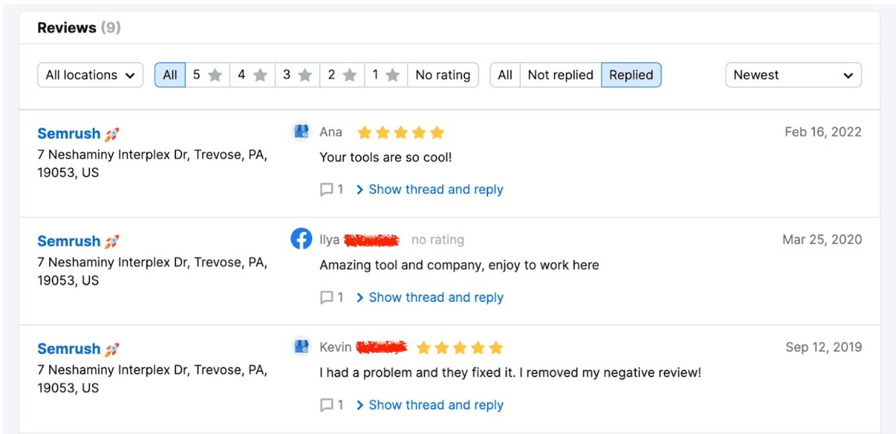The height and width of the screenshot is (434, 896).
Task: Show thread and reply for Kevin's review
Action: pyautogui.click(x=429, y=405)
